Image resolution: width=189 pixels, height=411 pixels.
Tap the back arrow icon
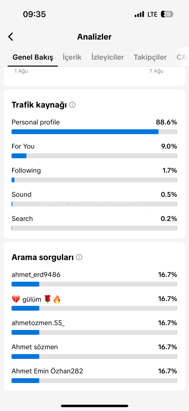[11, 37]
